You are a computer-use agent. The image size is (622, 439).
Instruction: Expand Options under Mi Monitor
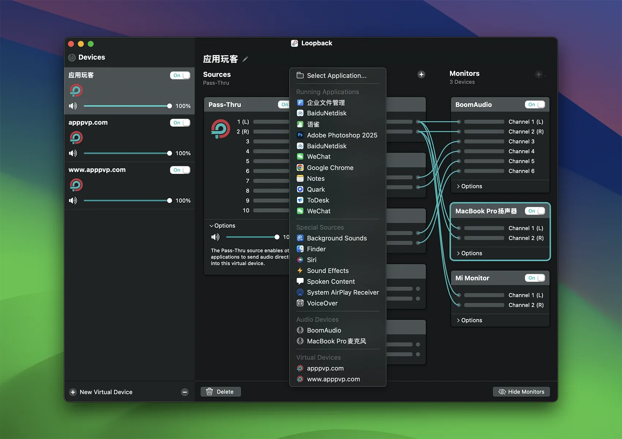(x=469, y=320)
